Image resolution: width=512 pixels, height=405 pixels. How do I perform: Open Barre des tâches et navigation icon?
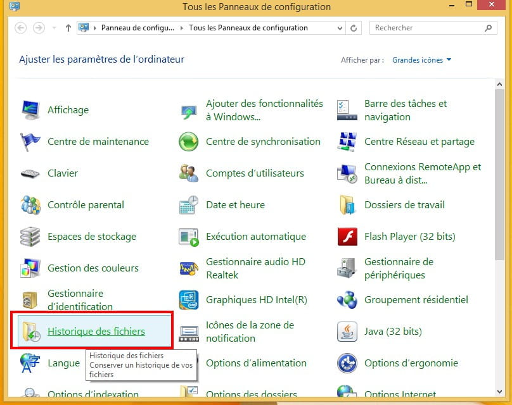coord(347,110)
